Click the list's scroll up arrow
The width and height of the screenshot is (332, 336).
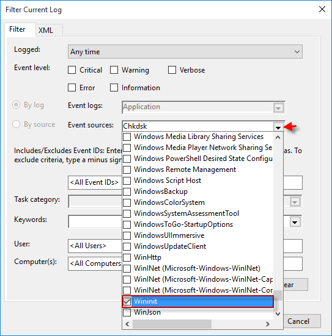(278, 137)
